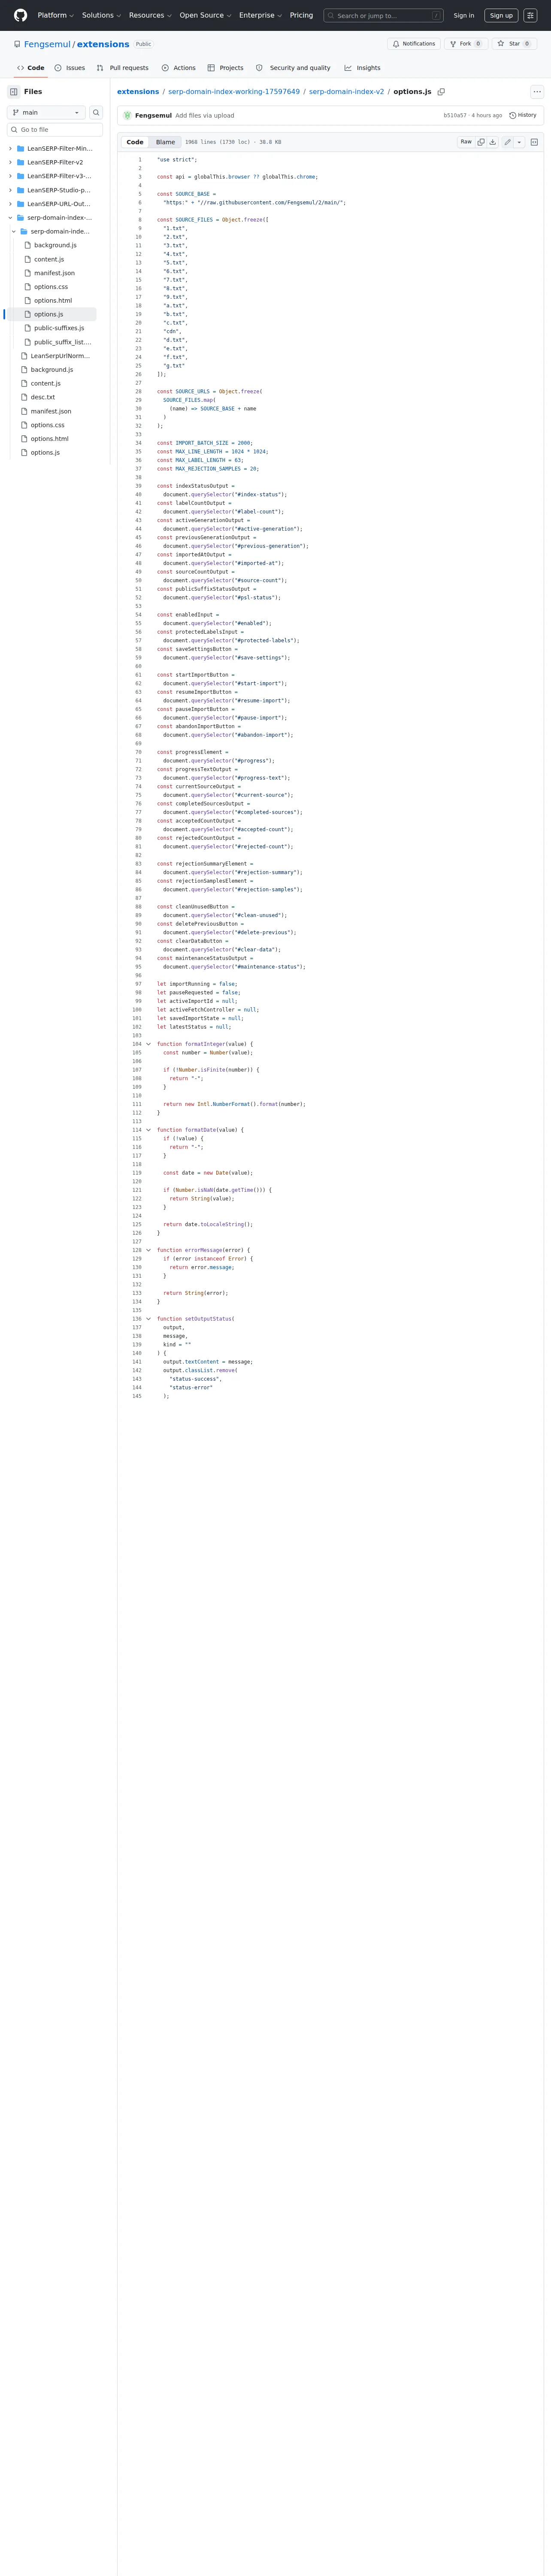
Task: Open the Platform dropdown menu
Action: coord(56,15)
